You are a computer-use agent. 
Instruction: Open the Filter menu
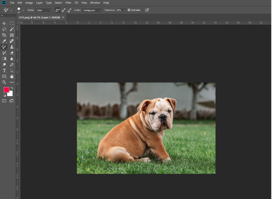pyautogui.click(x=68, y=3)
